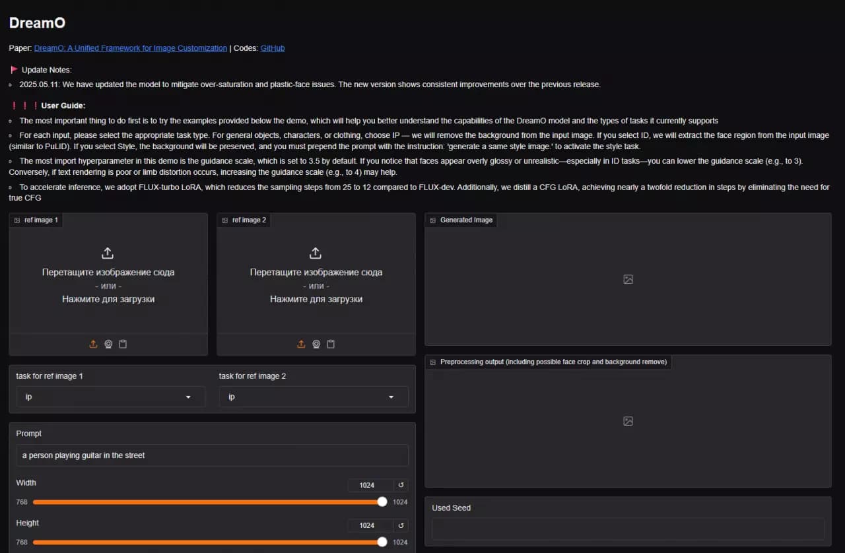
Task: Select the orange upload source icon under ref image 2
Action: click(x=301, y=344)
